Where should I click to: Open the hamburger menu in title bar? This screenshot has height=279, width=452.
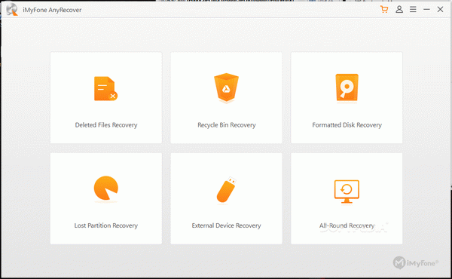413,9
